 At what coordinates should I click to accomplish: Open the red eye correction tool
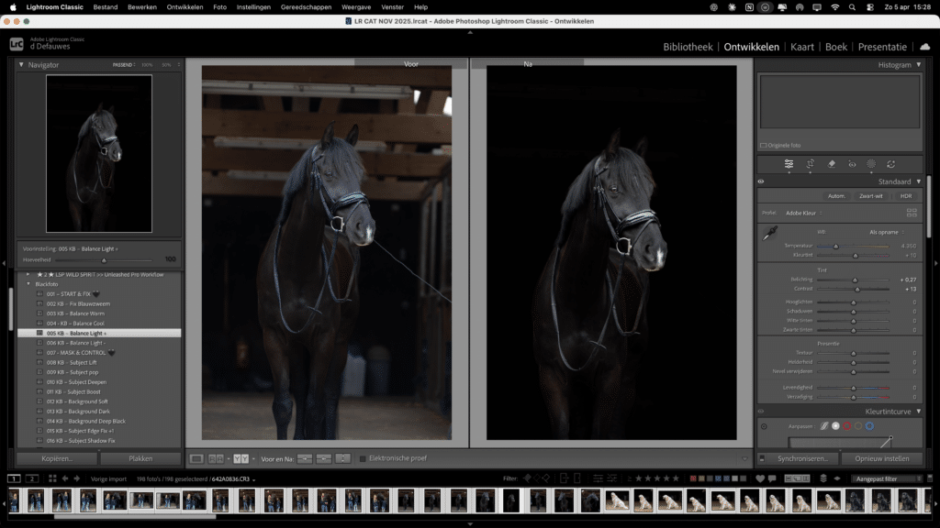point(851,164)
